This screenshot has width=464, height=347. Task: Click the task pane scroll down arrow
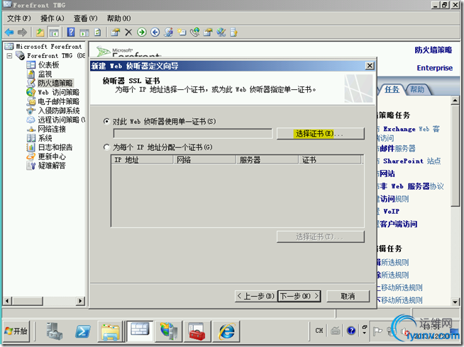point(455,302)
